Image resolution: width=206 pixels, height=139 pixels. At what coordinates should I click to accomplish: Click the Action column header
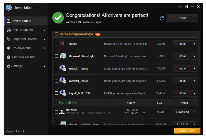coord(184,103)
